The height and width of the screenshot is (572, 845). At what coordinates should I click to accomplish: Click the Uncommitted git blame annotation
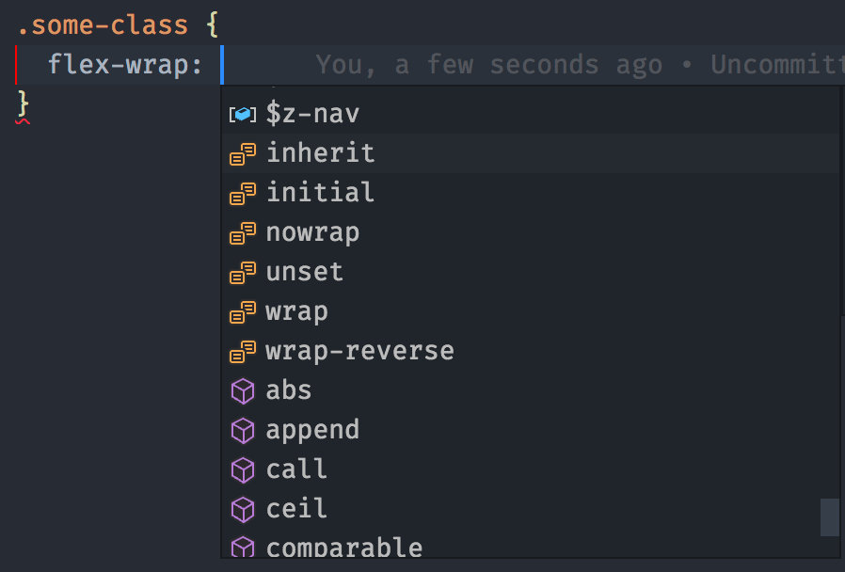click(x=777, y=64)
